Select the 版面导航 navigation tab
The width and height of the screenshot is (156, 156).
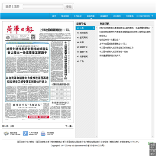[91, 16]
